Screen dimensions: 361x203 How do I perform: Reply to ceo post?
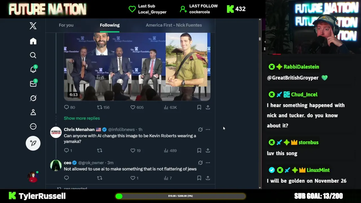point(67,178)
